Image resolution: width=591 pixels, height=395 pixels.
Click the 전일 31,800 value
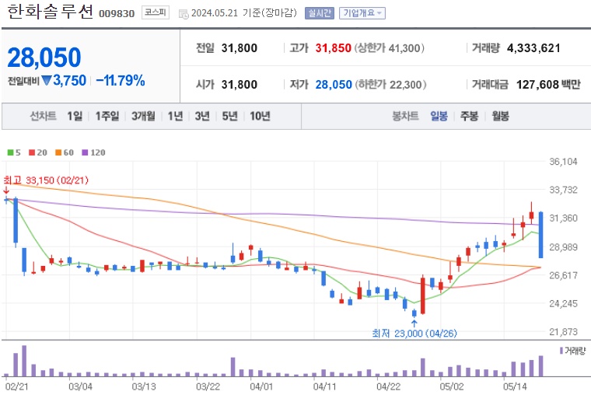pos(239,48)
